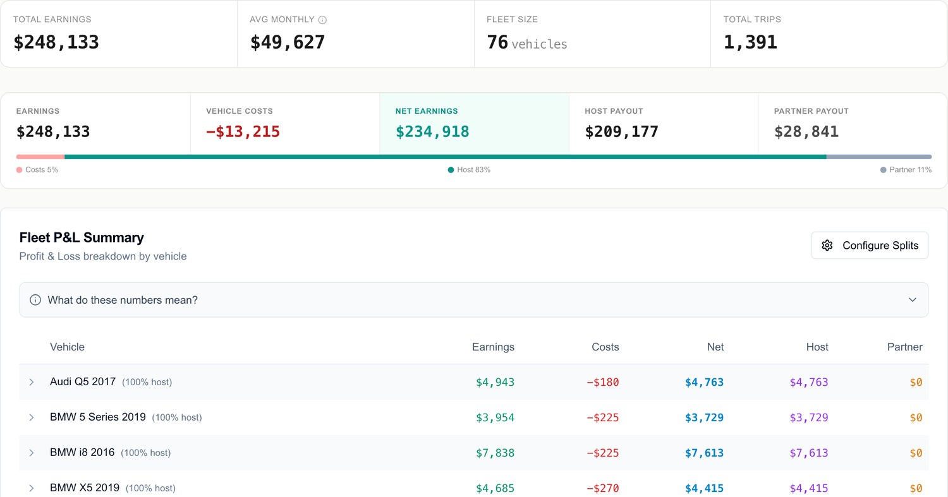This screenshot has width=948, height=497.
Task: Click the pink Costs segment of the bar
Action: [x=40, y=157]
